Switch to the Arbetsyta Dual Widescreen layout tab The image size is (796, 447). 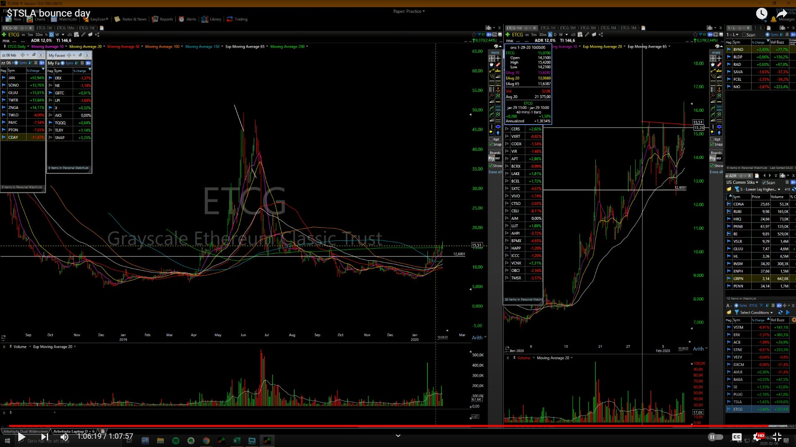[x=25, y=431]
